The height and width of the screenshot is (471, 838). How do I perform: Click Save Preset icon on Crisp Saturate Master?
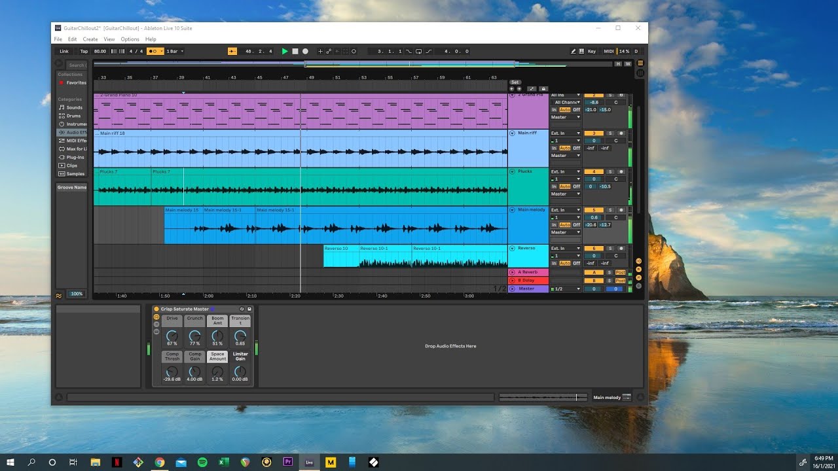(249, 309)
